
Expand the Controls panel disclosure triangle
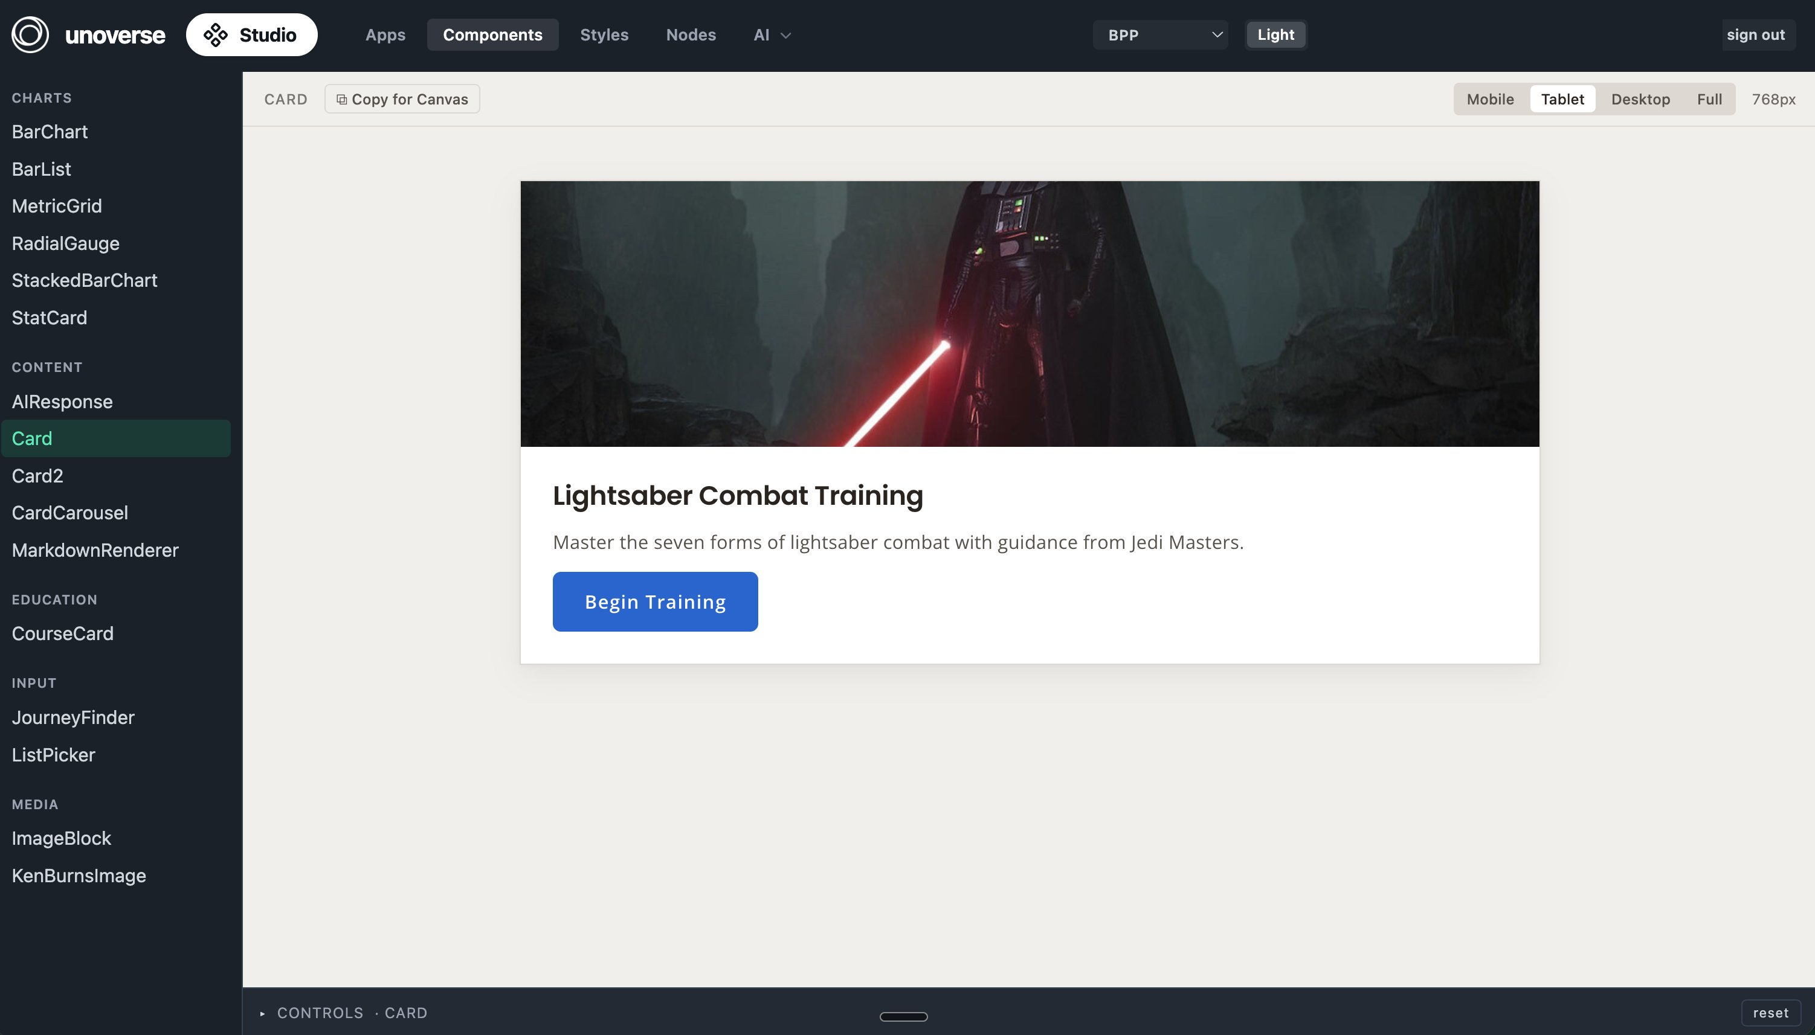coord(262,1013)
